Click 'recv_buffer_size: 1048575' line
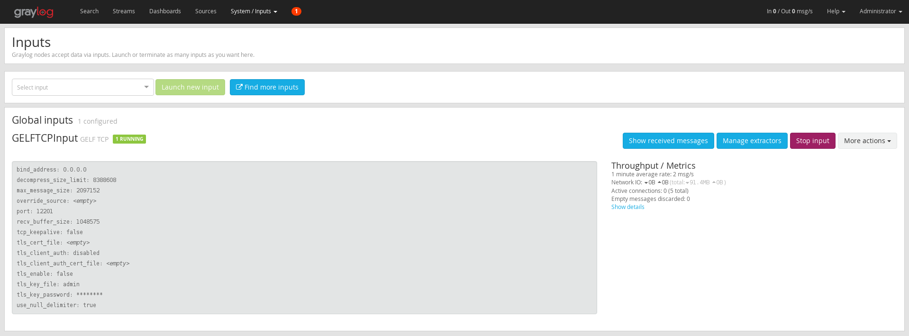Image resolution: width=909 pixels, height=336 pixels. coord(58,222)
